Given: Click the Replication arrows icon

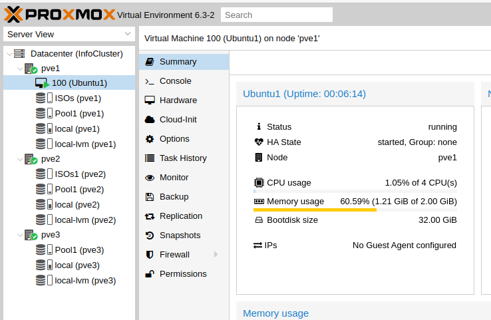Looking at the screenshot, I should tap(150, 216).
